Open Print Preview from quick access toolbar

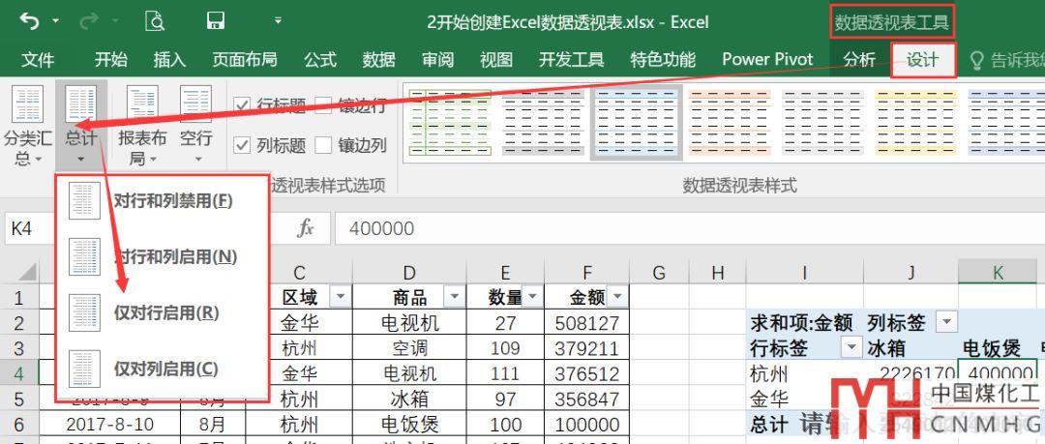coord(155,21)
